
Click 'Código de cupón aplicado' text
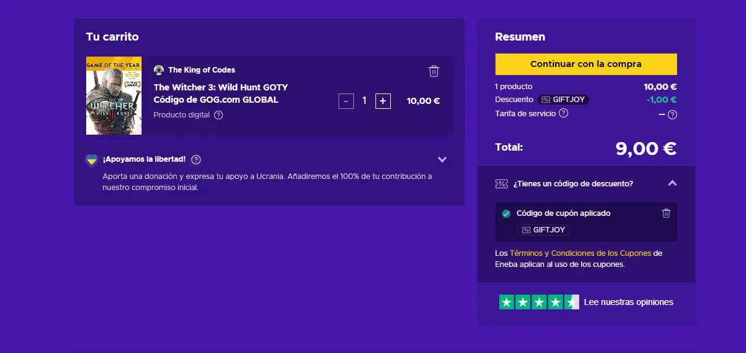[564, 213]
